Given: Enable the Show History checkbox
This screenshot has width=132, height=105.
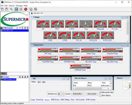Looking at the screenshot, I should [100, 96].
